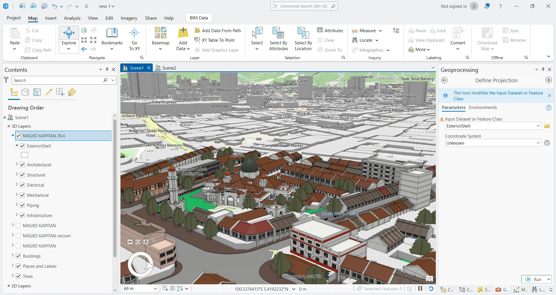The height and width of the screenshot is (295, 556).
Task: Expand the Buildings layer
Action: [x=13, y=255]
